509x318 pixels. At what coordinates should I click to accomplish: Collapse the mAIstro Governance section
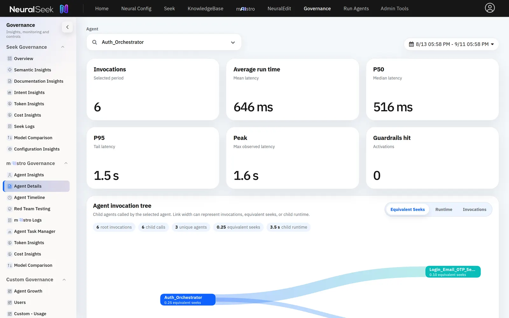pyautogui.click(x=66, y=163)
